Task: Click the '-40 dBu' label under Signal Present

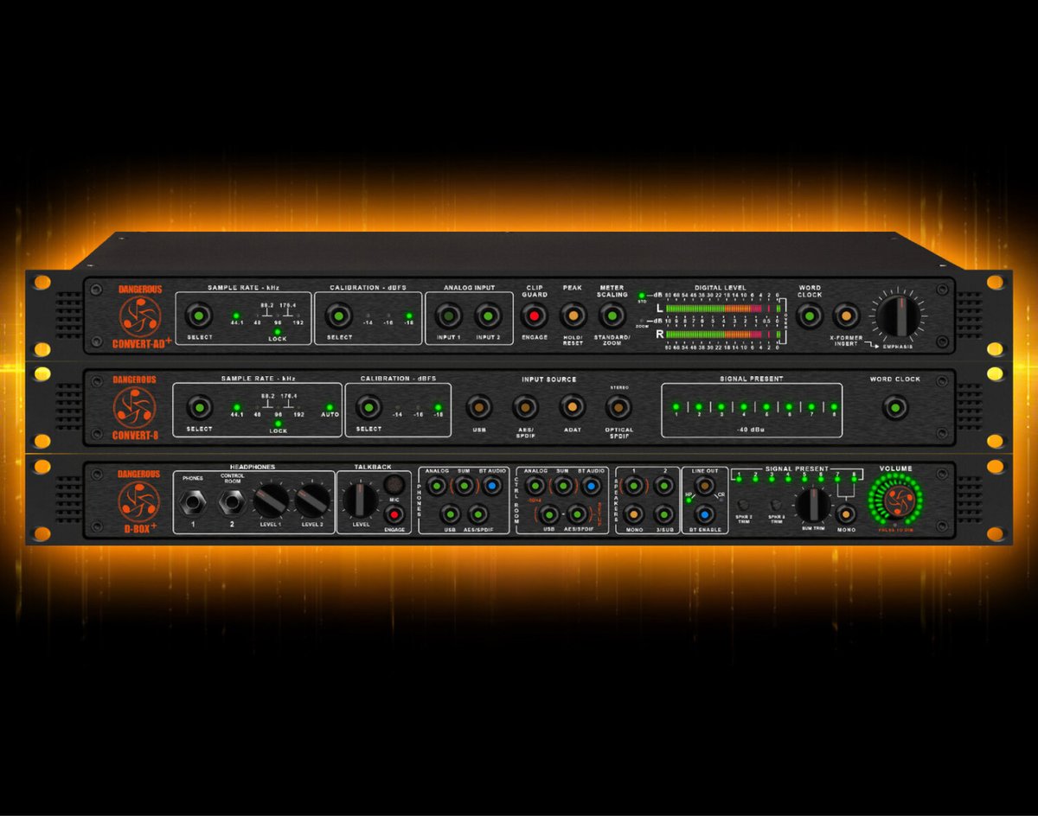Action: click(752, 431)
